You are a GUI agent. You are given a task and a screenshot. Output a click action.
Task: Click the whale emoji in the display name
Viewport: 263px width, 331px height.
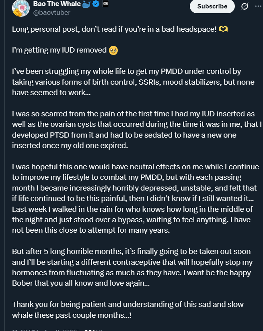[x=86, y=4]
